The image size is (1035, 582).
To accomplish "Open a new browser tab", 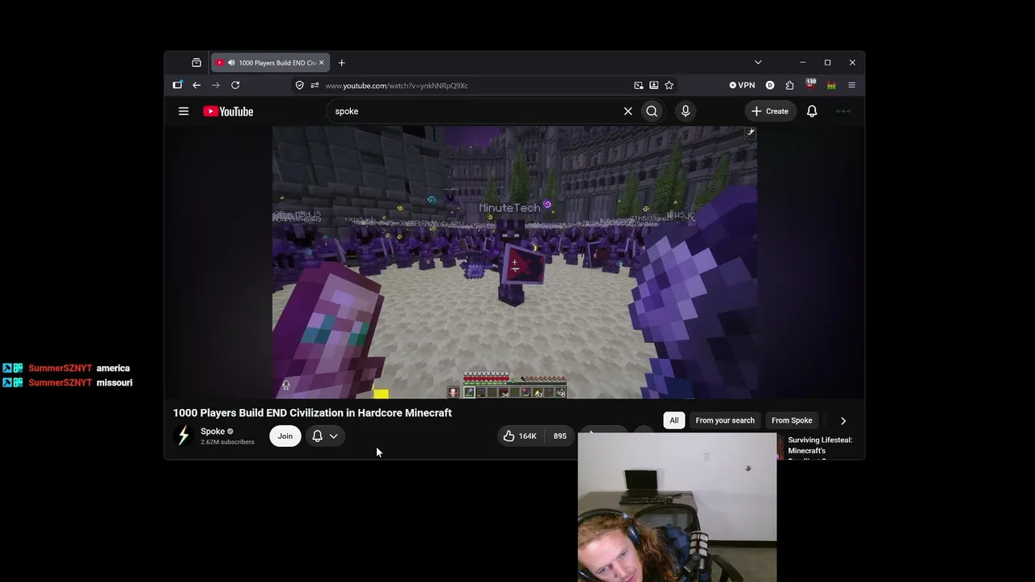I will (341, 62).
